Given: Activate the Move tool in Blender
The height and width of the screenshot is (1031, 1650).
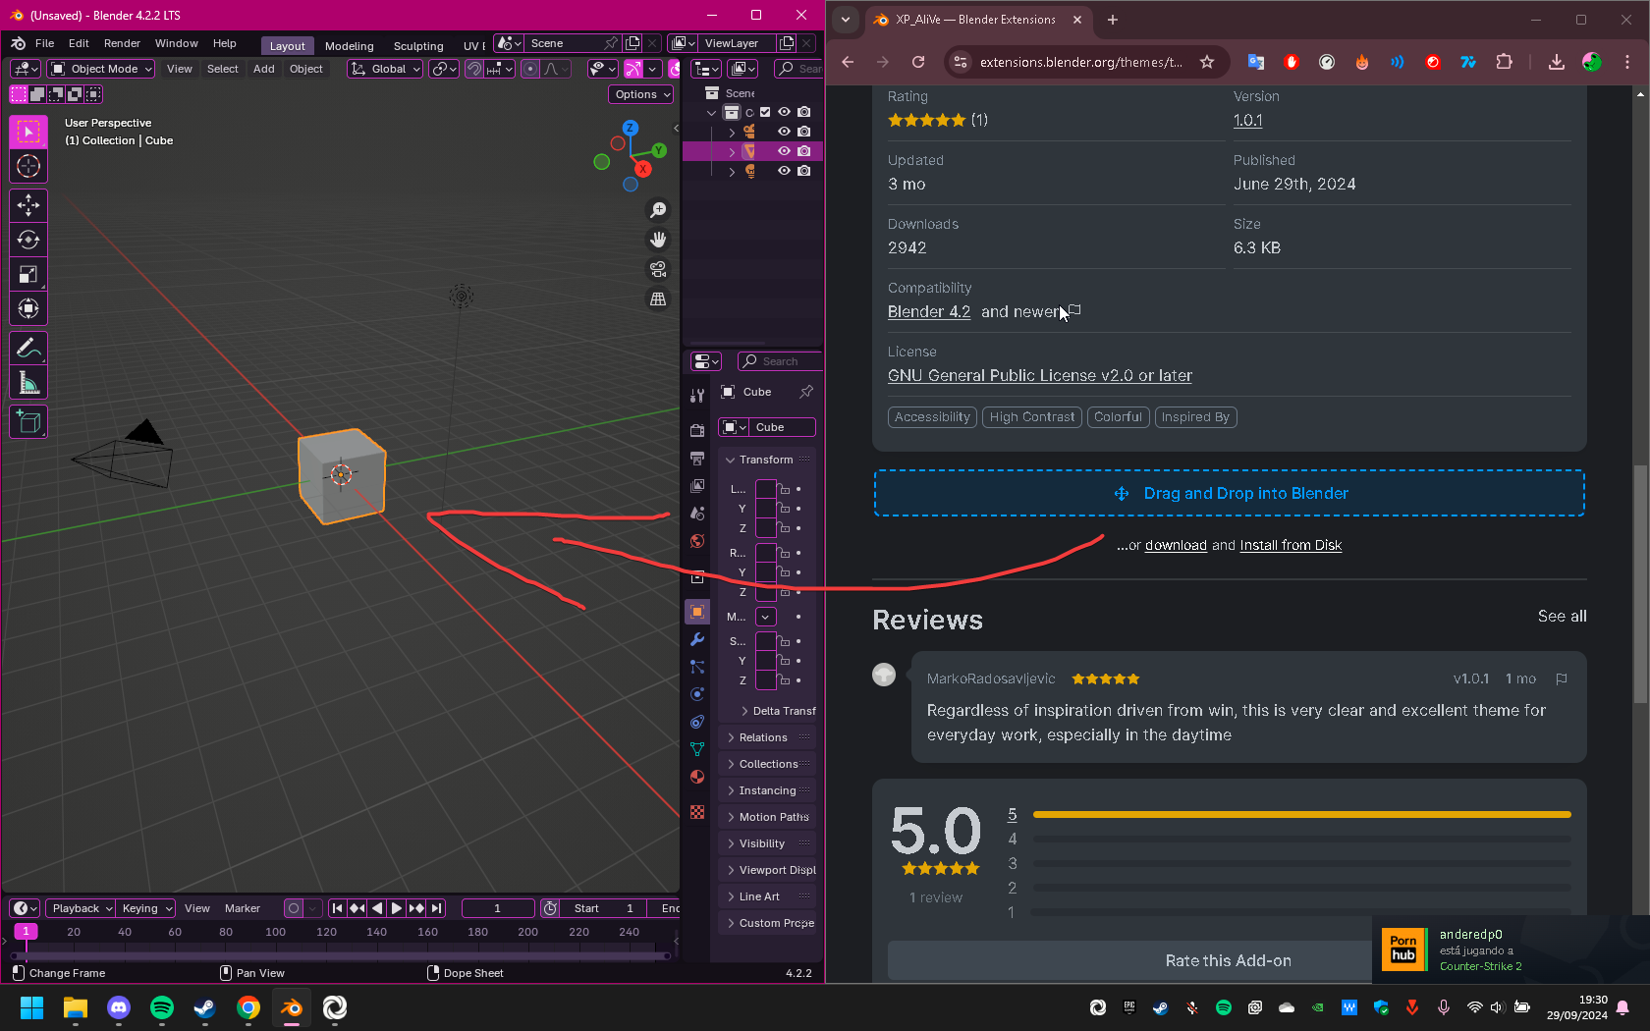Looking at the screenshot, I should (28, 205).
